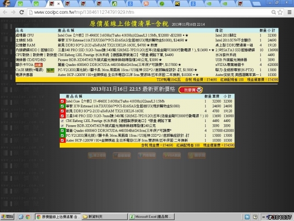The image size is (294, 221).
Task: Uncheck the 創見 DDR3 8G*2-2133 checkbox
Action: click(x=62, y=111)
